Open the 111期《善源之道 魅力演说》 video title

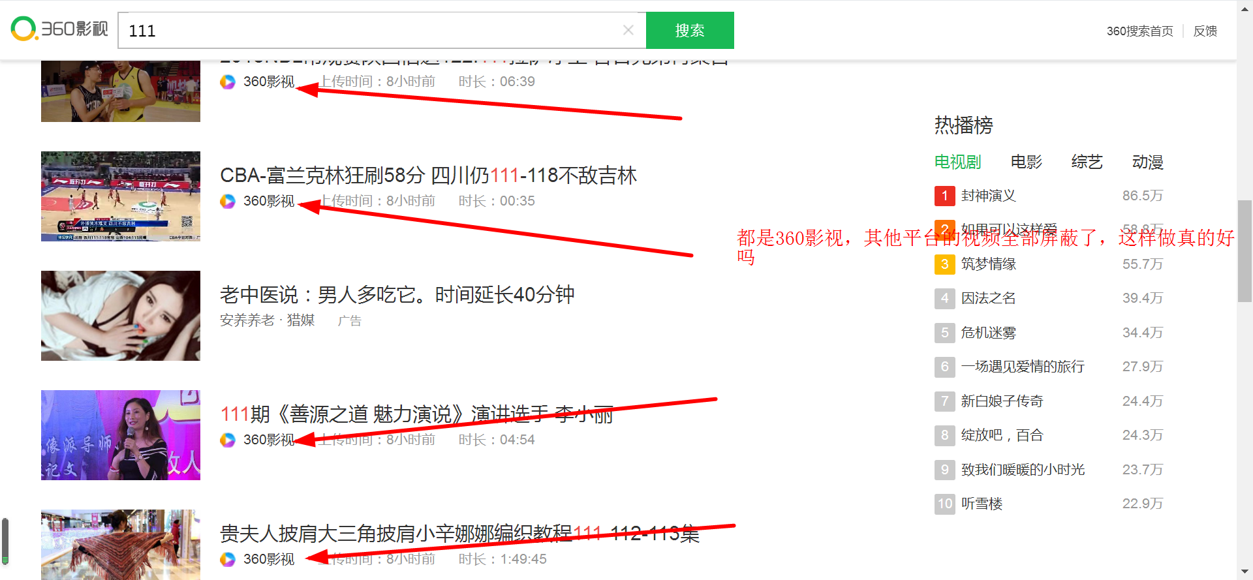coord(416,414)
